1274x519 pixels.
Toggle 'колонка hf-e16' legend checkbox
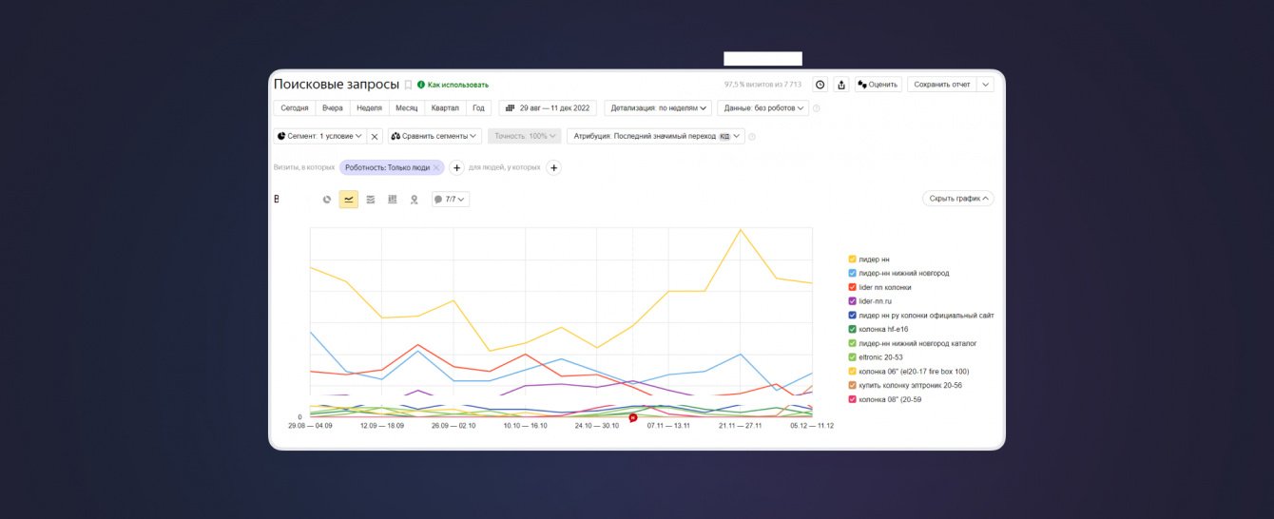click(x=853, y=329)
